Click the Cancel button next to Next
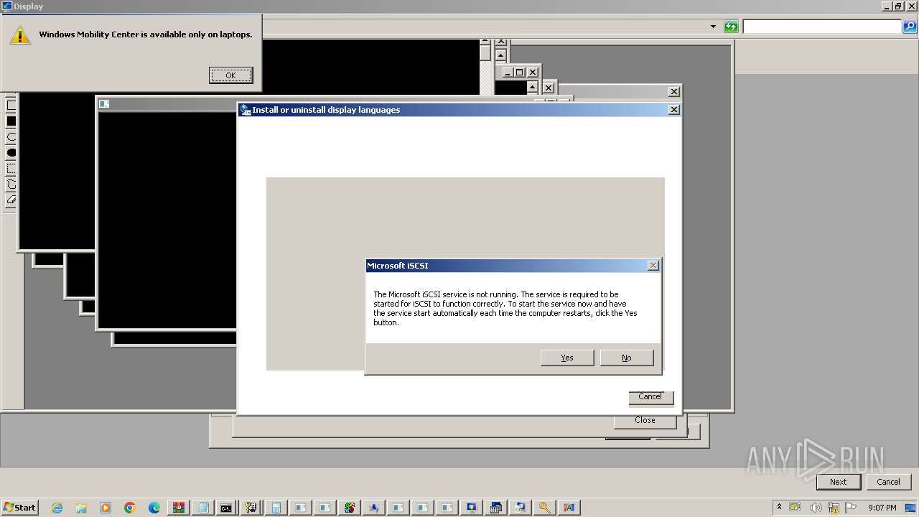The width and height of the screenshot is (919, 517). point(888,482)
